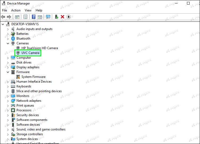Select Network adapters label

[x=29, y=101]
